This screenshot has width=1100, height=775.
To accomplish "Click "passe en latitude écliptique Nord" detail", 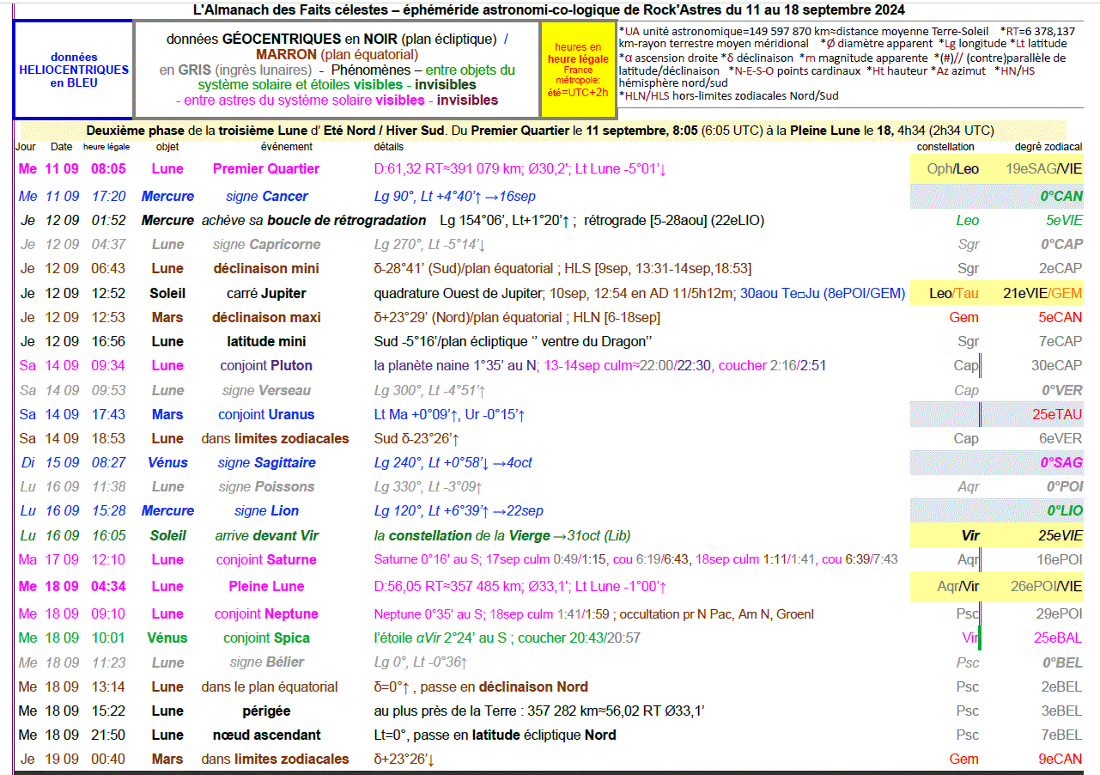I will (x=515, y=735).
